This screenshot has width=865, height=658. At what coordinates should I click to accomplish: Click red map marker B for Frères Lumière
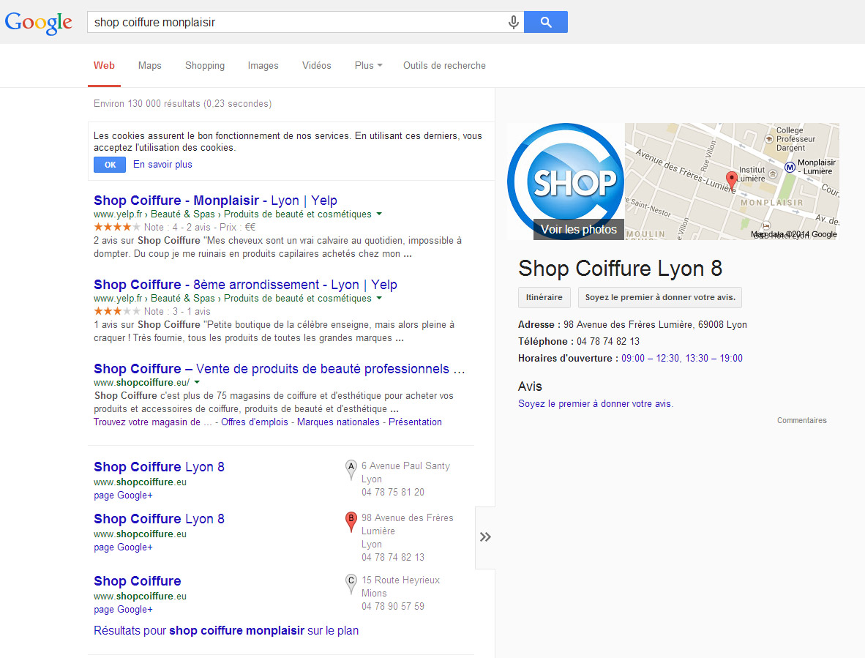tap(351, 521)
